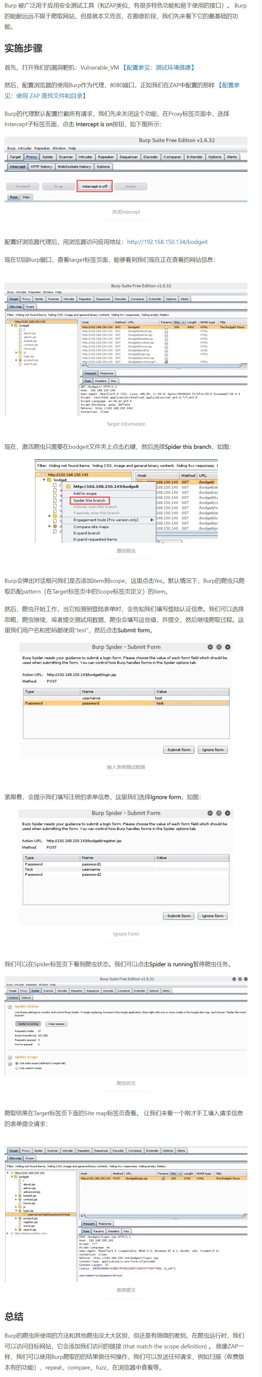Click the Action button in the Intercept screenshot
Screen dimensions: 262x1377
point(130,187)
